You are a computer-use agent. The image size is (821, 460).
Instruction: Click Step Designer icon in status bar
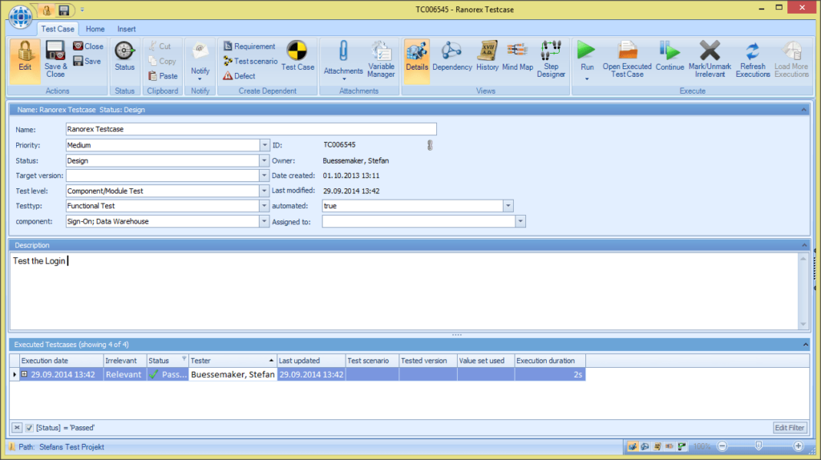click(x=681, y=446)
